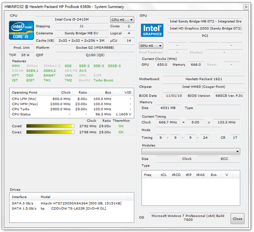This screenshot has width=254, height=232.
Task: Click the 133.3 MHz base clock field
Action: (227, 122)
